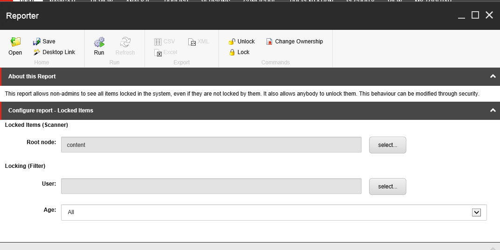Click the empty User filter field
500x250 pixels.
pos(211,187)
